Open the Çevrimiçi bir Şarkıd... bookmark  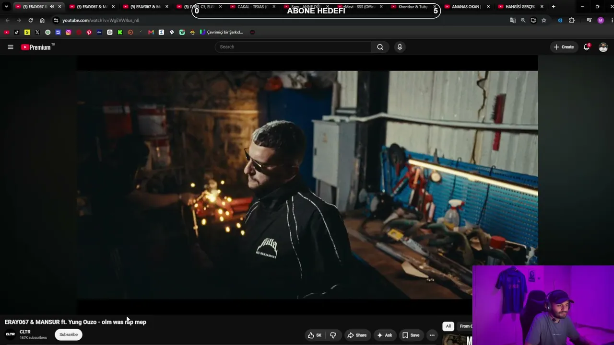(x=222, y=32)
